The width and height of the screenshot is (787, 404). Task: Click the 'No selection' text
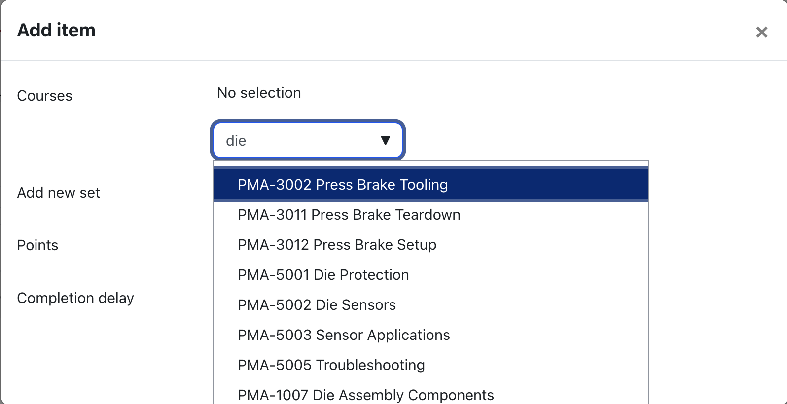259,93
